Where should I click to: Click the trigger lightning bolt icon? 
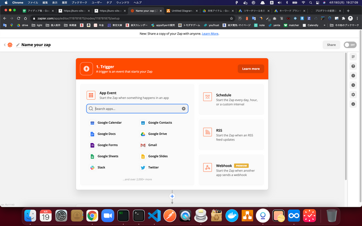point(87,69)
